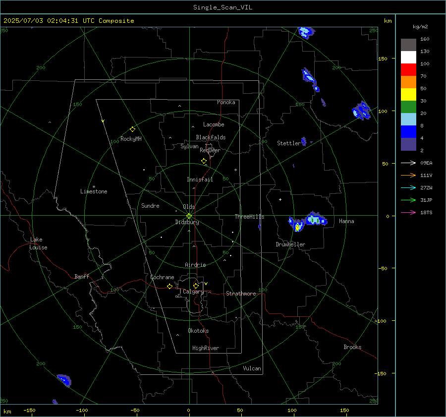Pick the red 70–100 legend color band

pyautogui.click(x=408, y=70)
